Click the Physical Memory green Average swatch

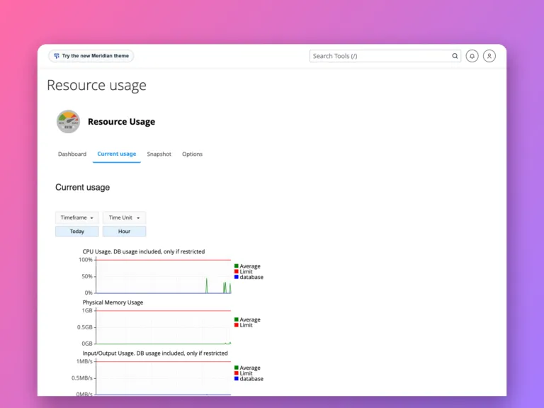(237, 319)
